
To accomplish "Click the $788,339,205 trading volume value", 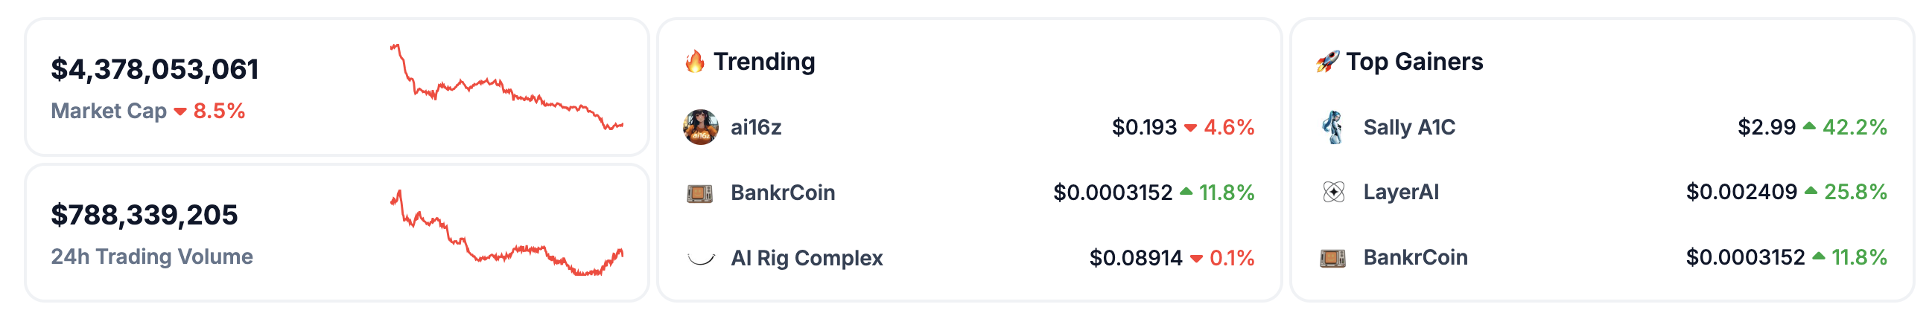I will 144,216.
